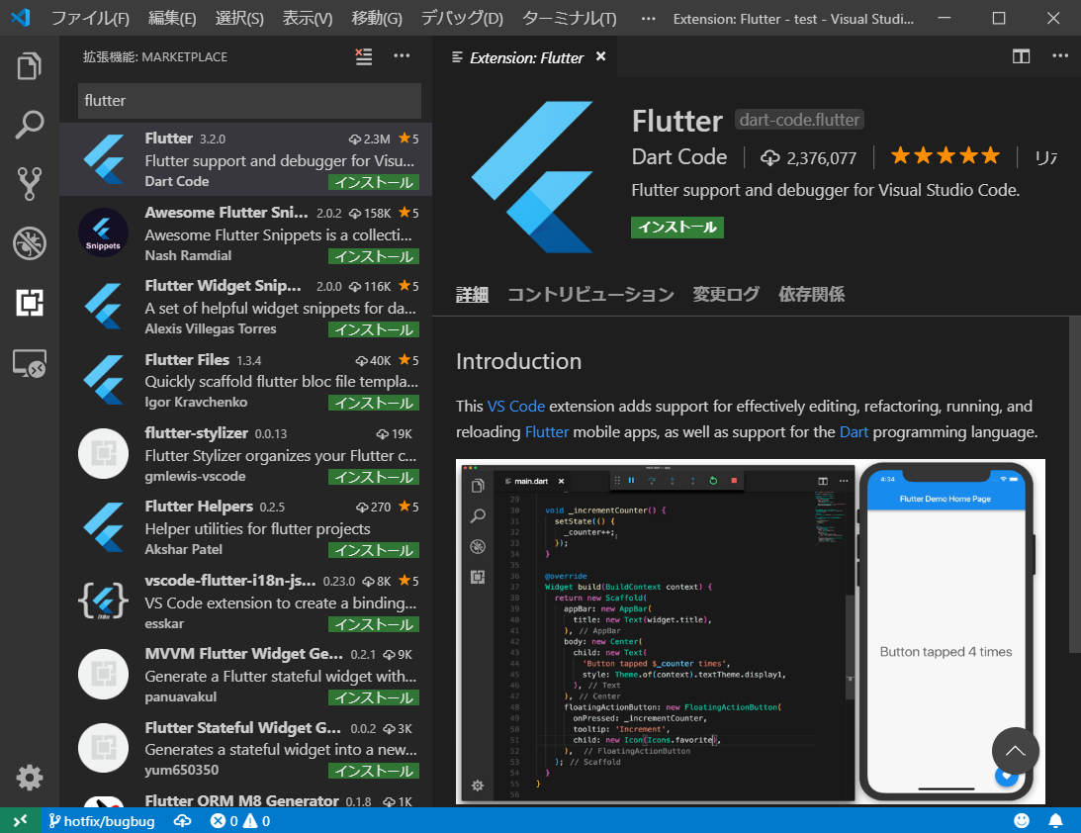Select the Extension: Flutter editor tab
The height and width of the screenshot is (833, 1081).
[525, 57]
